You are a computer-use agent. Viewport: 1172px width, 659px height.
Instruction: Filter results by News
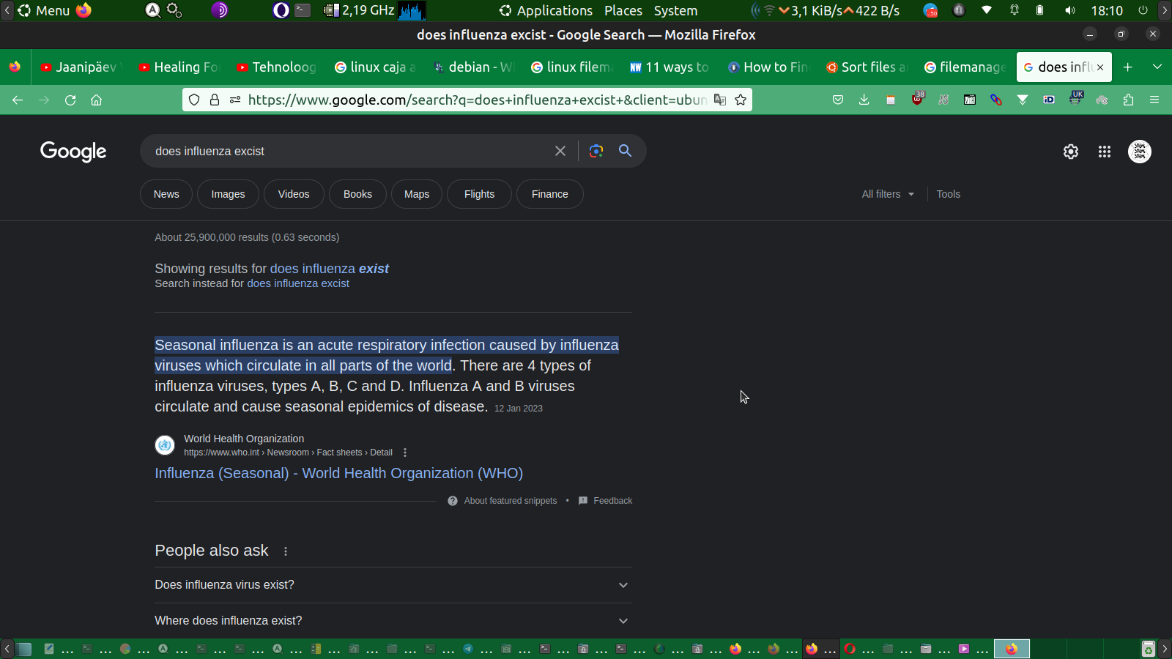point(166,194)
